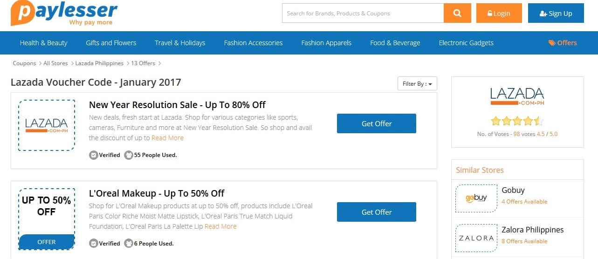Click the Verified check icon on New Year offer

coord(94,155)
